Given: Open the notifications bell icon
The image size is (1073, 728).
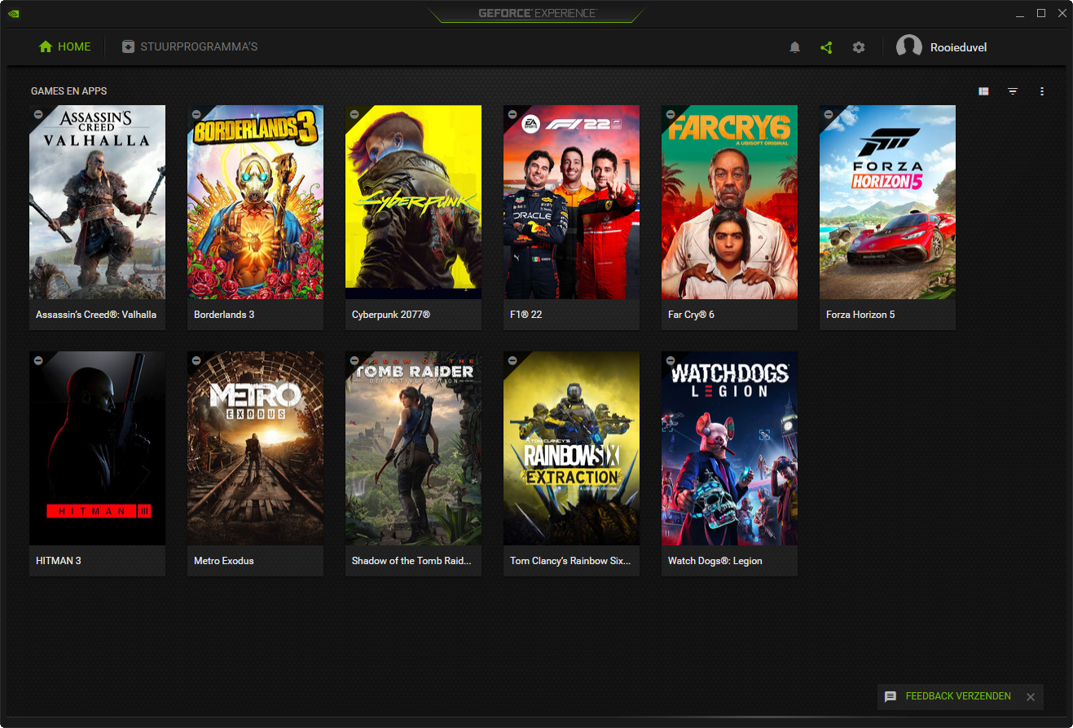Looking at the screenshot, I should pos(795,47).
